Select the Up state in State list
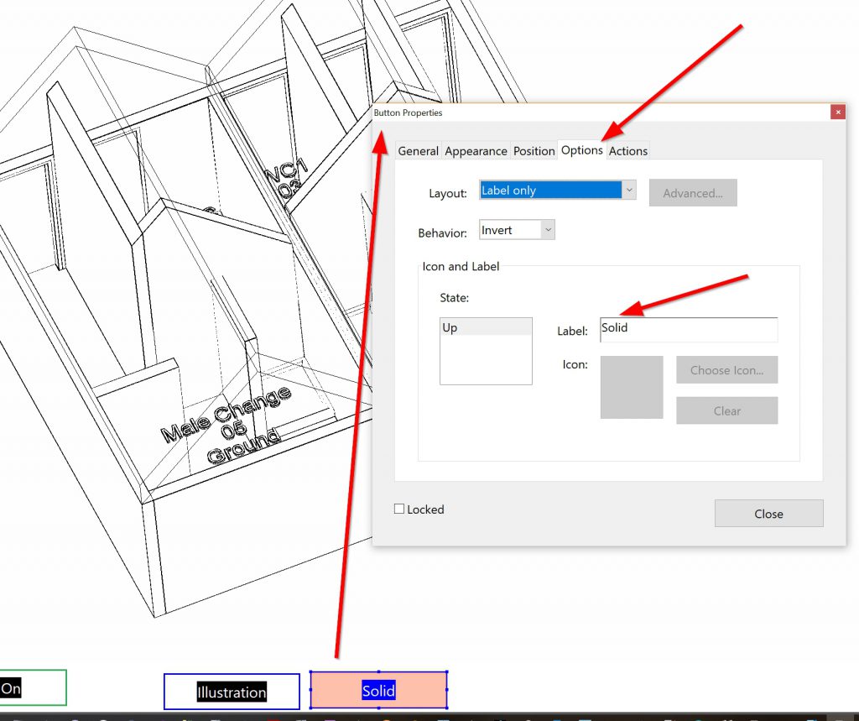 click(x=485, y=328)
